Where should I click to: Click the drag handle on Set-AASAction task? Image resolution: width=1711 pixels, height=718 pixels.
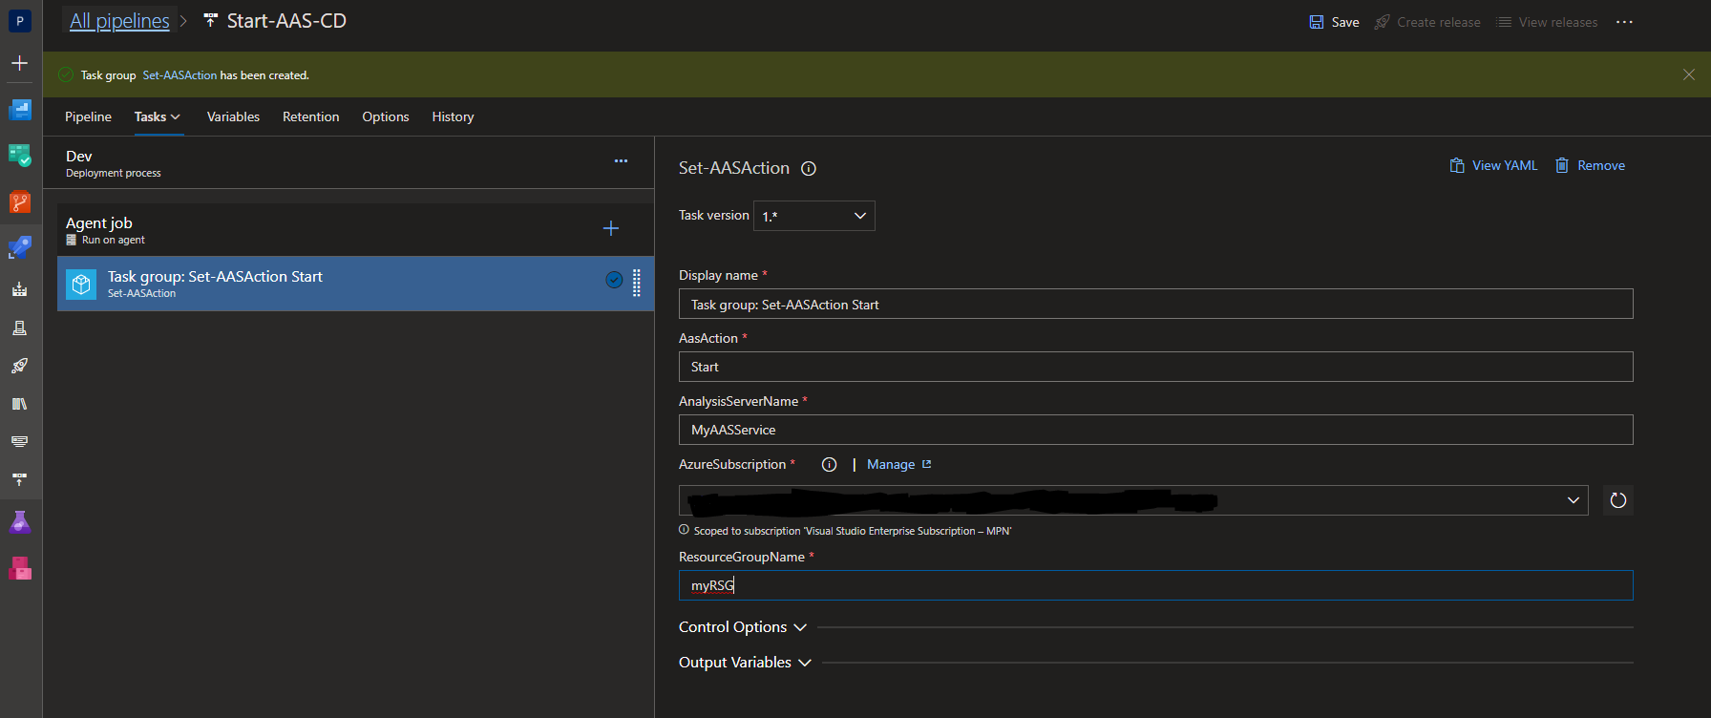pos(637,283)
